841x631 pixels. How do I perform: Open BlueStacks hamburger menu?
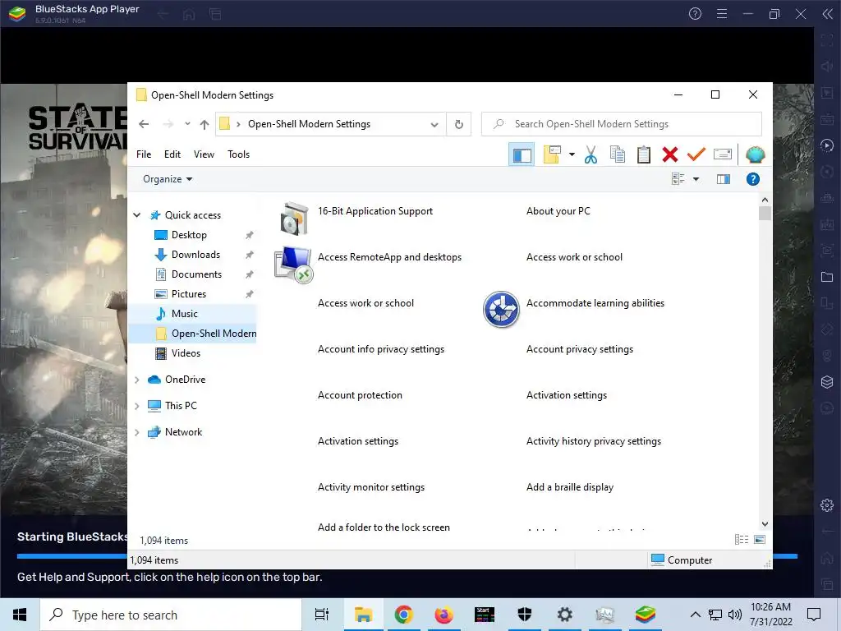pyautogui.click(x=722, y=14)
